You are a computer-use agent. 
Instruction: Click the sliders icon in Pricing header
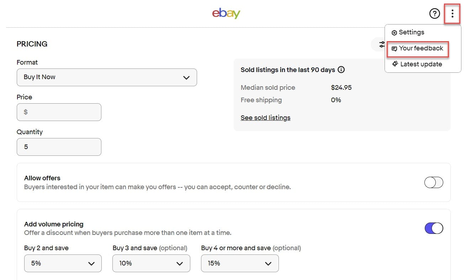[x=381, y=45]
